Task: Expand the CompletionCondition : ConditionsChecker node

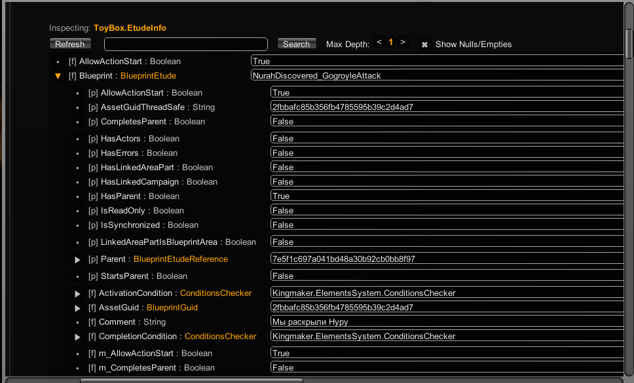Action: coord(77,337)
